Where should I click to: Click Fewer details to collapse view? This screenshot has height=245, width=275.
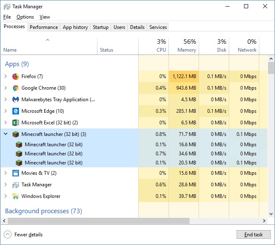tap(28, 235)
